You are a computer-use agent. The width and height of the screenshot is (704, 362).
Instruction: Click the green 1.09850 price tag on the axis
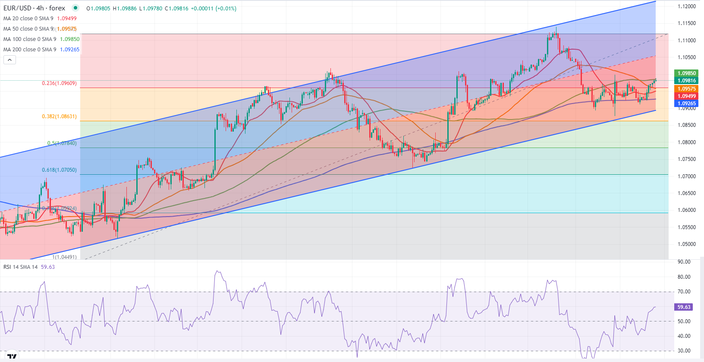pyautogui.click(x=686, y=73)
